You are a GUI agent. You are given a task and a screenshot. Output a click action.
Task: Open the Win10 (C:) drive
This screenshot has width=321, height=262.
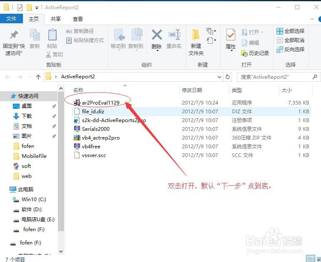tap(30, 200)
